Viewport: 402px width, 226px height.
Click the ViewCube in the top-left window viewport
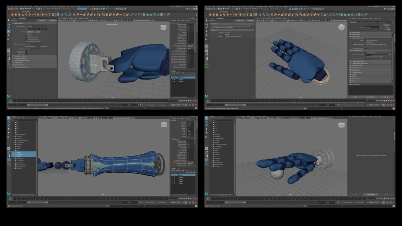pos(164,27)
